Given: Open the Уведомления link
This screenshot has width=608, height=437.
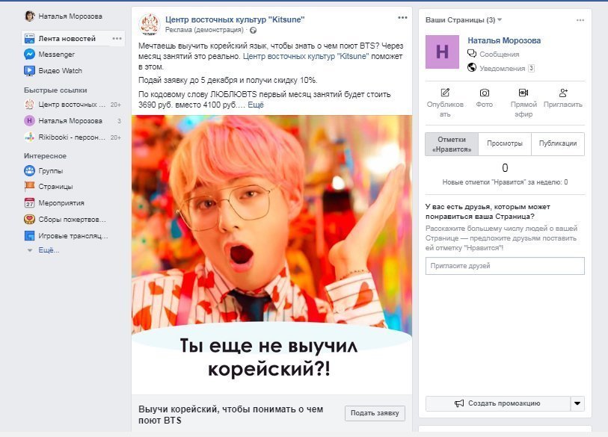Looking at the screenshot, I should click(502, 68).
